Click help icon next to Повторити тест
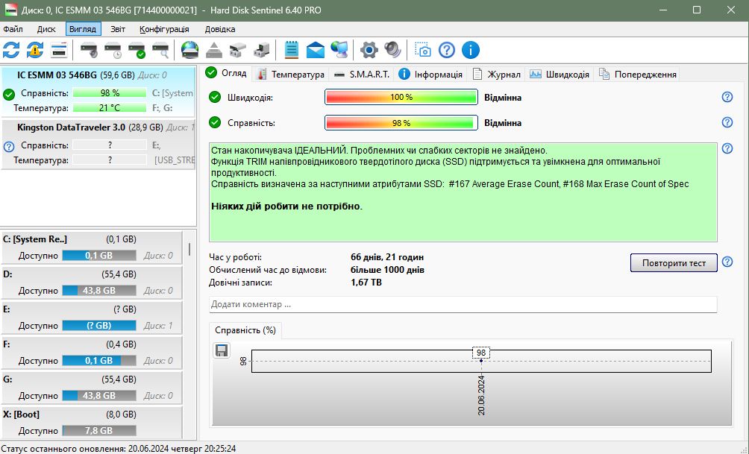The width and height of the screenshot is (749, 454). pyautogui.click(x=727, y=262)
